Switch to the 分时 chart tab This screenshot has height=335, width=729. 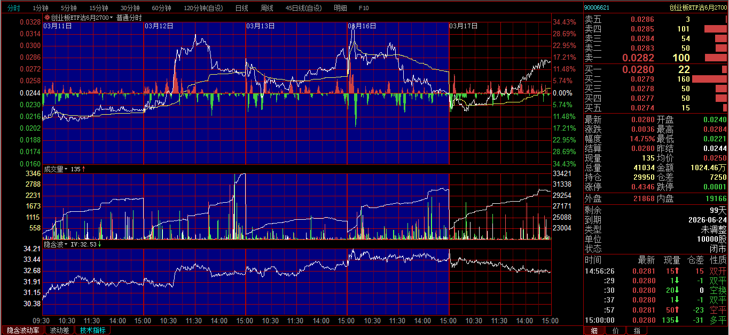13,8
